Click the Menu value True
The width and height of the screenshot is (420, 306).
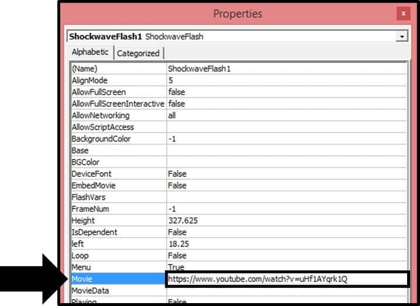tap(287, 267)
